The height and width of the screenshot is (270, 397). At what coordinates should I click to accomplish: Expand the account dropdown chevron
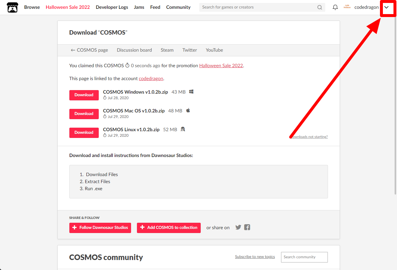(386, 7)
